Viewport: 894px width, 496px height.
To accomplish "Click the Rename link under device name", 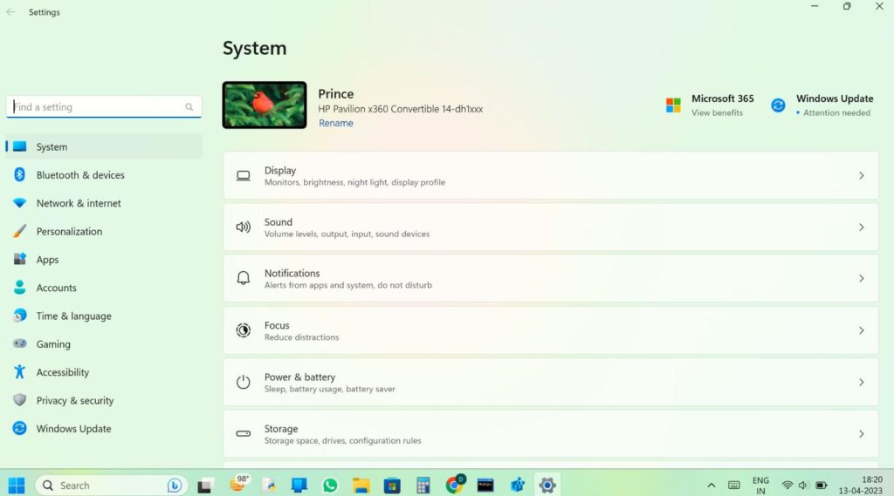I will 336,124.
